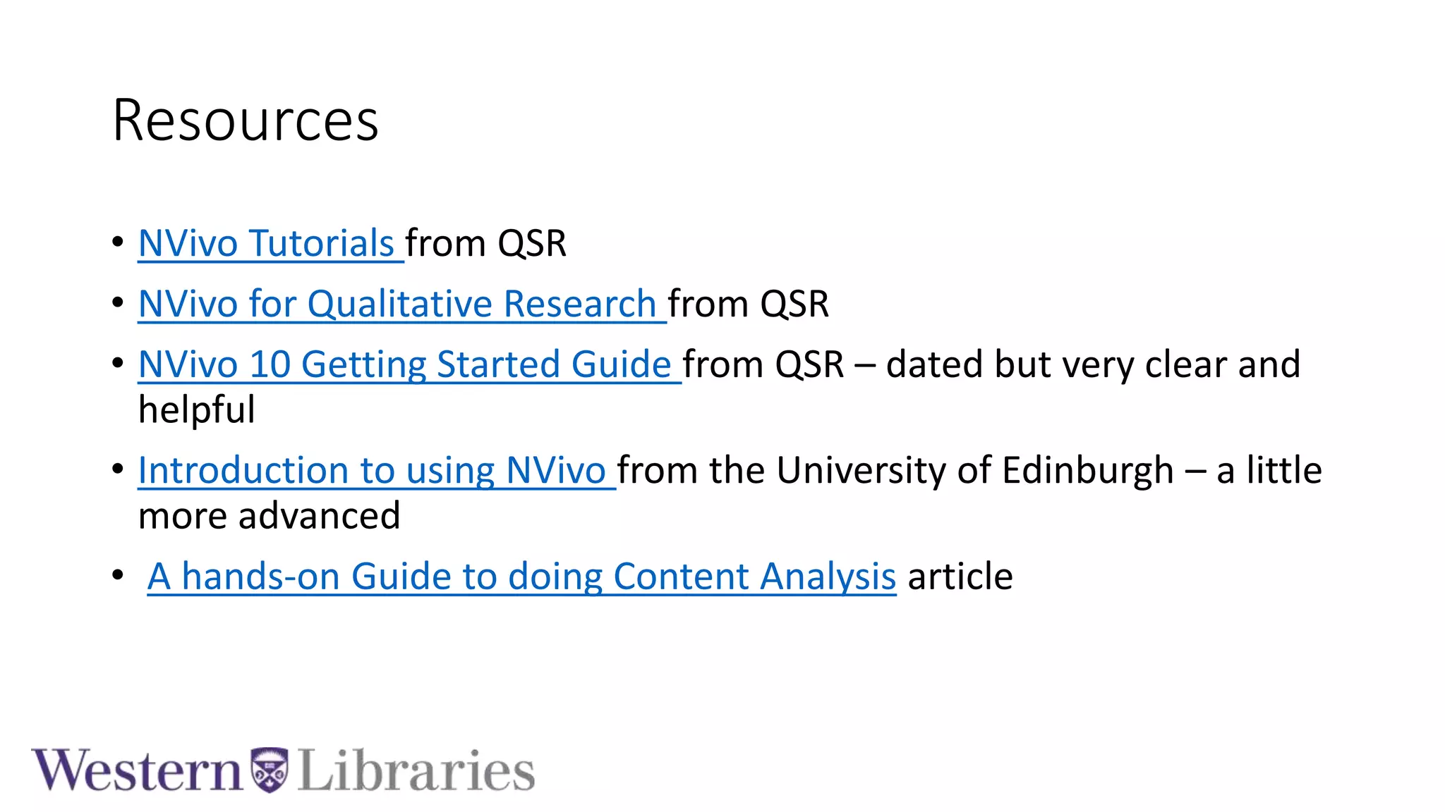Click the 'dated but very clear and' text
The width and height of the screenshot is (1445, 812).
point(1093,365)
